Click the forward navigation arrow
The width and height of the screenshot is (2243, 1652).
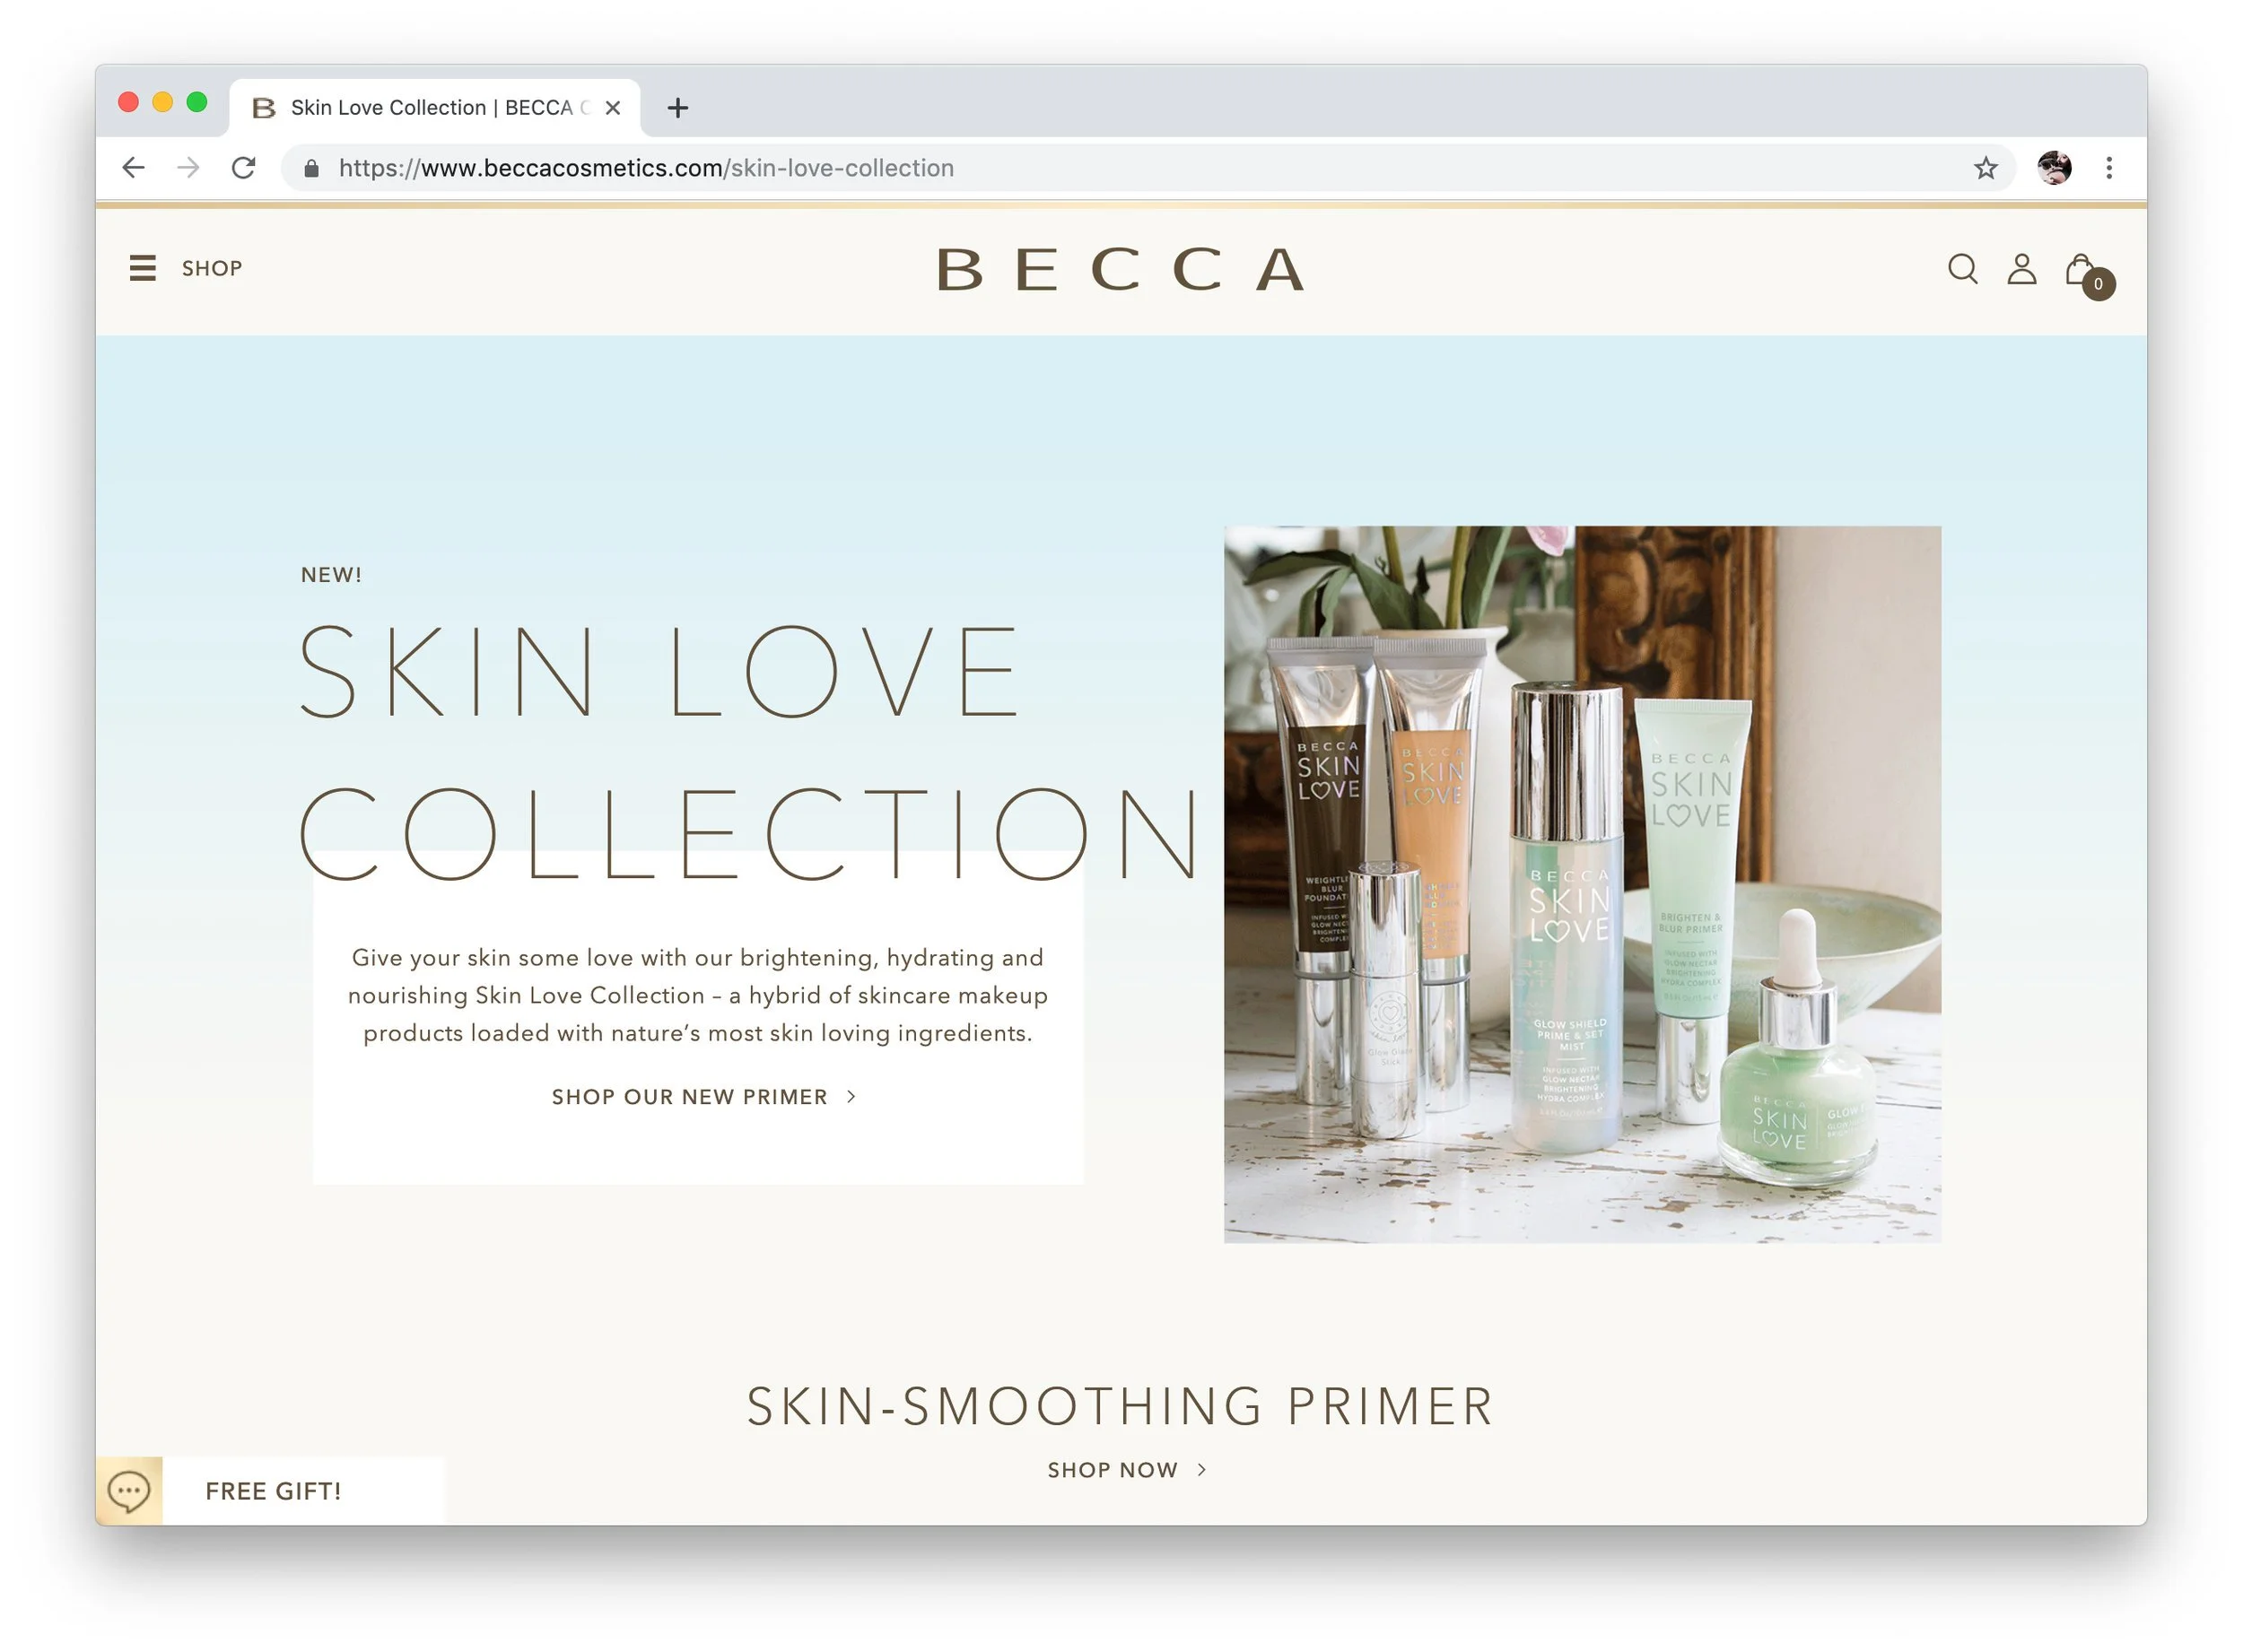coord(188,168)
